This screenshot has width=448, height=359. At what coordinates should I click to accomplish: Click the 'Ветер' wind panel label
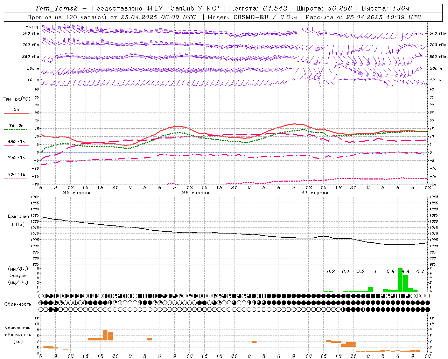(32, 27)
